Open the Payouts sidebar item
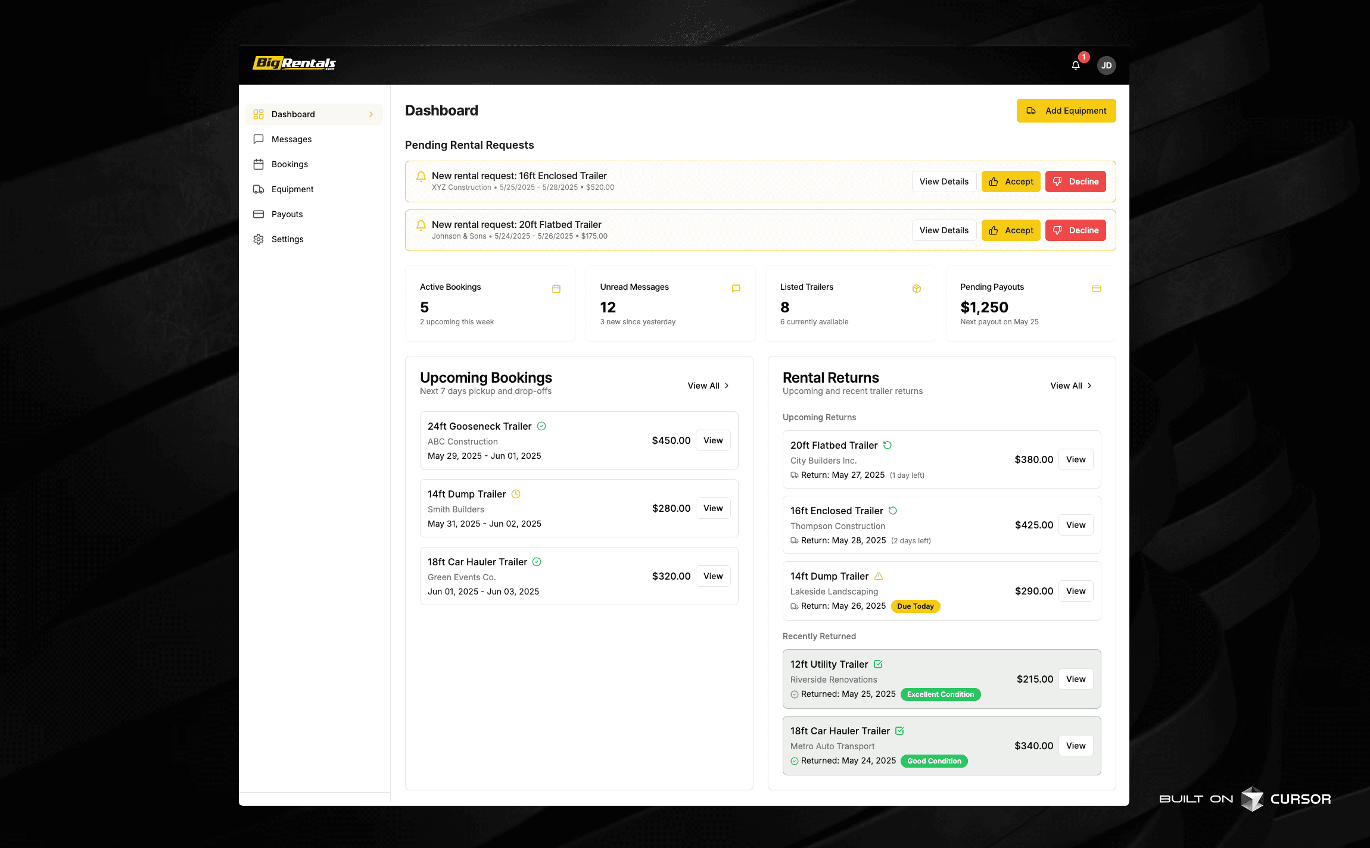Screen dimensions: 1370x848 pos(287,214)
